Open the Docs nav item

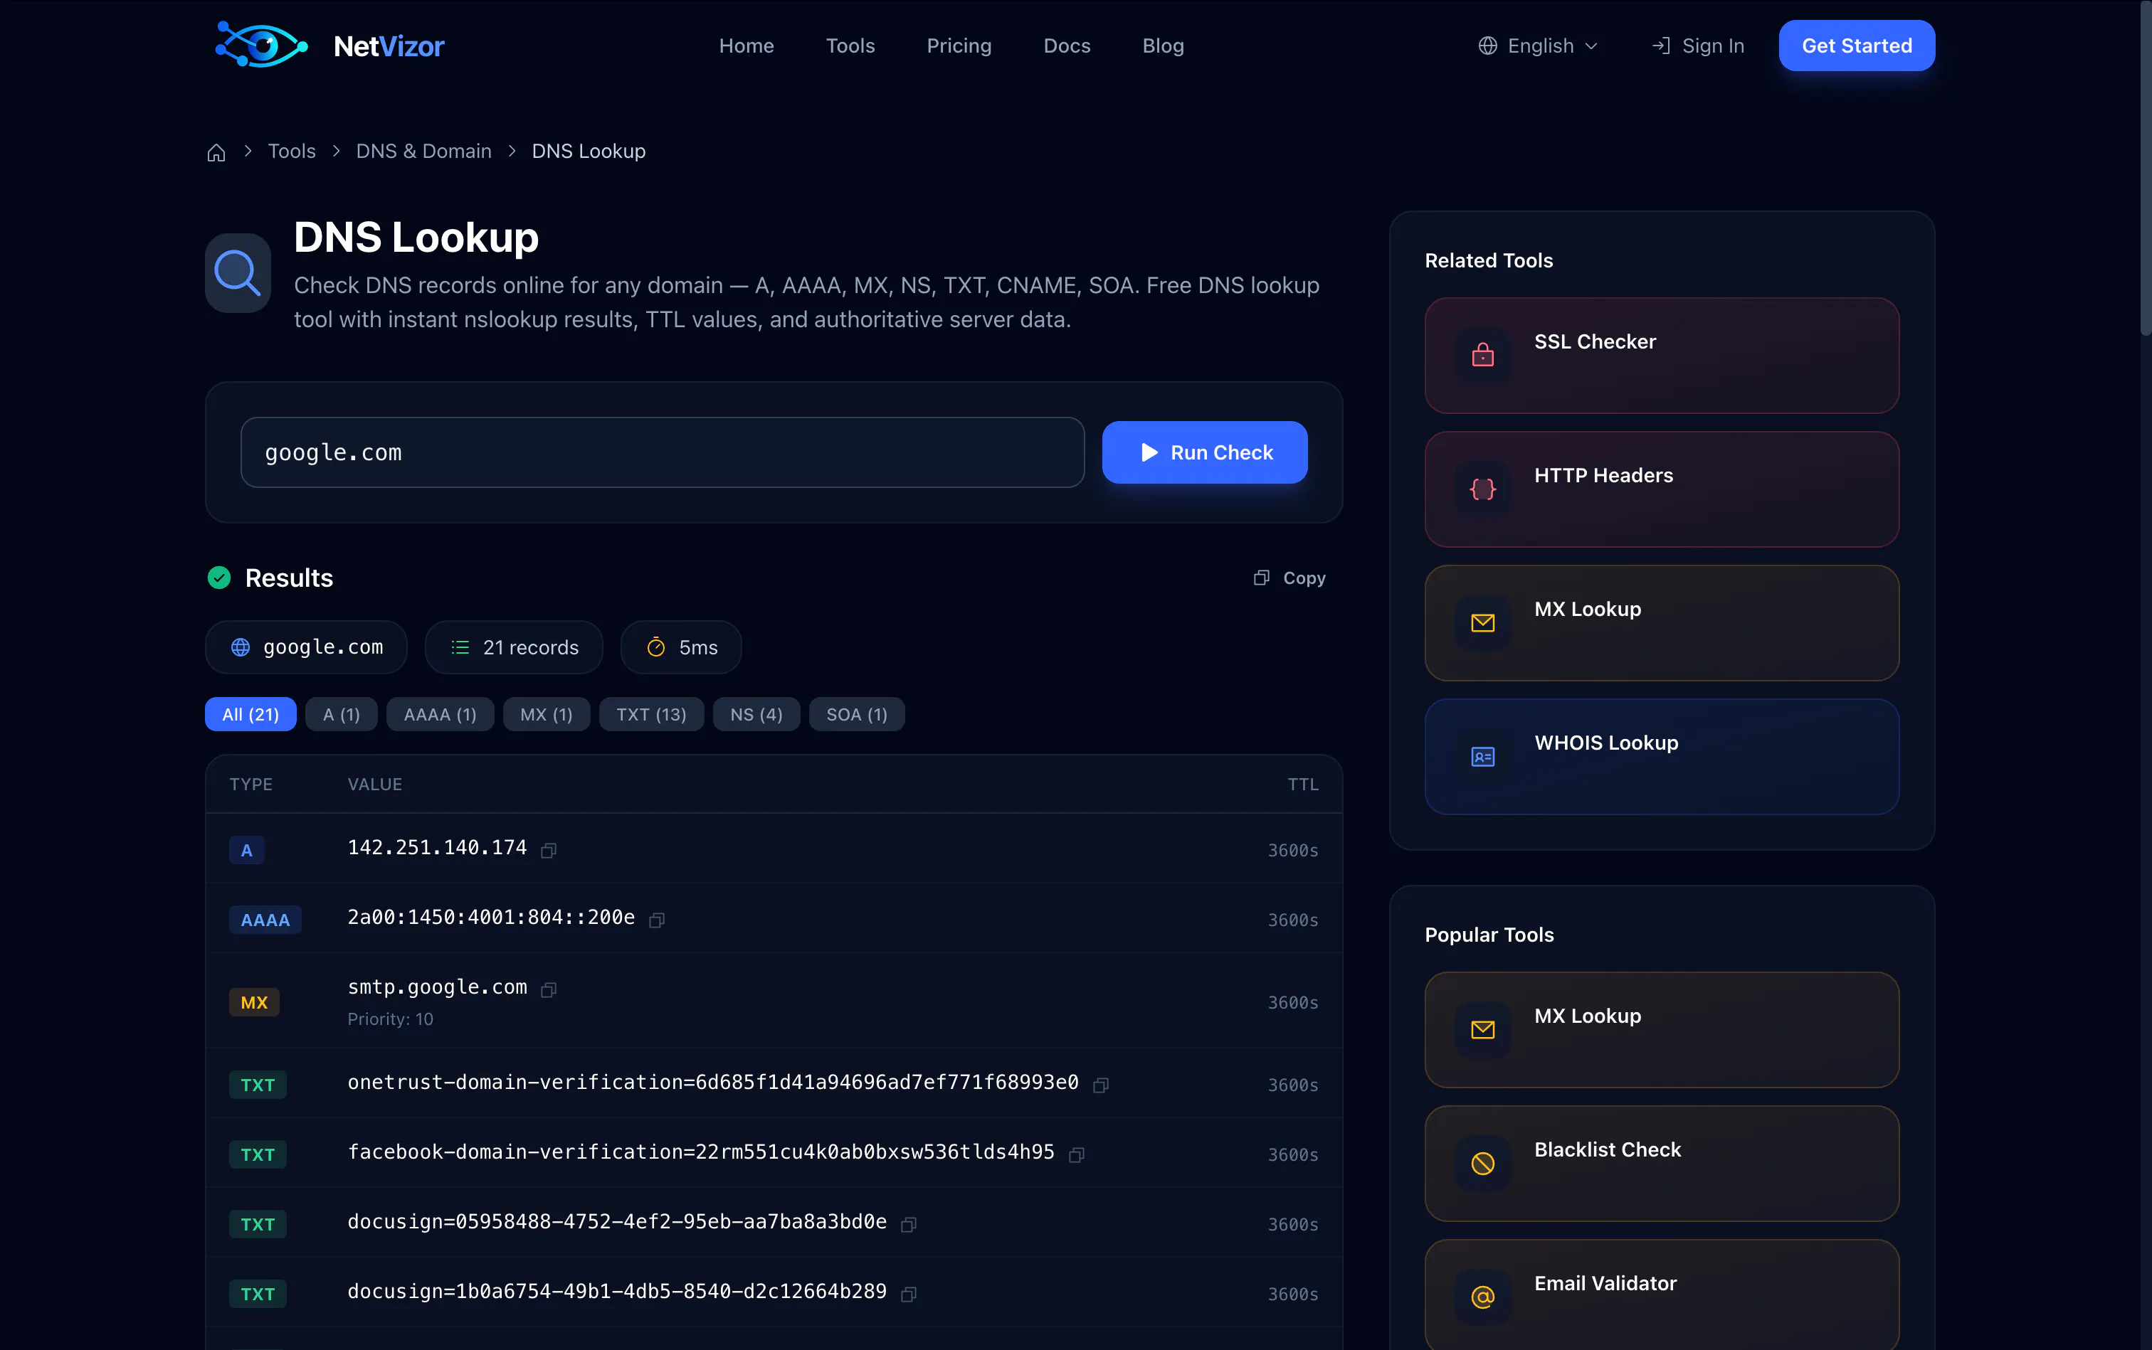[1067, 46]
